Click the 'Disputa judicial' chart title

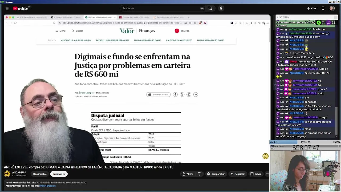108,115
